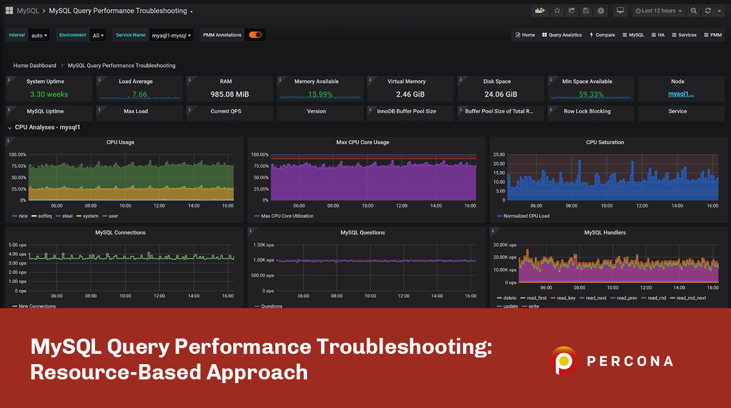Open the Home menu link
The height and width of the screenshot is (408, 731).
coord(525,35)
